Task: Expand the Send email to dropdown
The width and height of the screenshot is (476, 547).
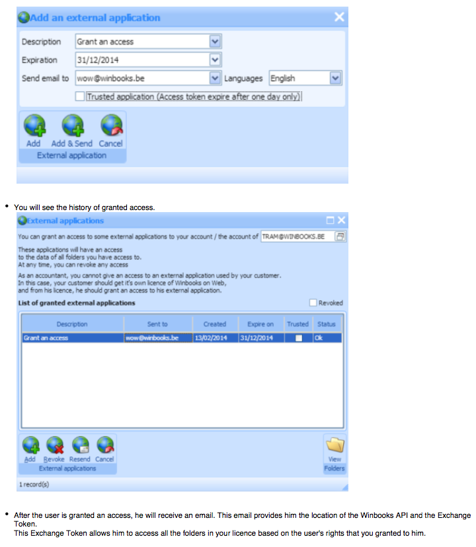Action: click(215, 78)
